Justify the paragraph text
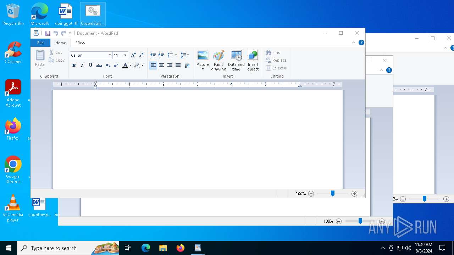The width and height of the screenshot is (454, 255). [178, 66]
